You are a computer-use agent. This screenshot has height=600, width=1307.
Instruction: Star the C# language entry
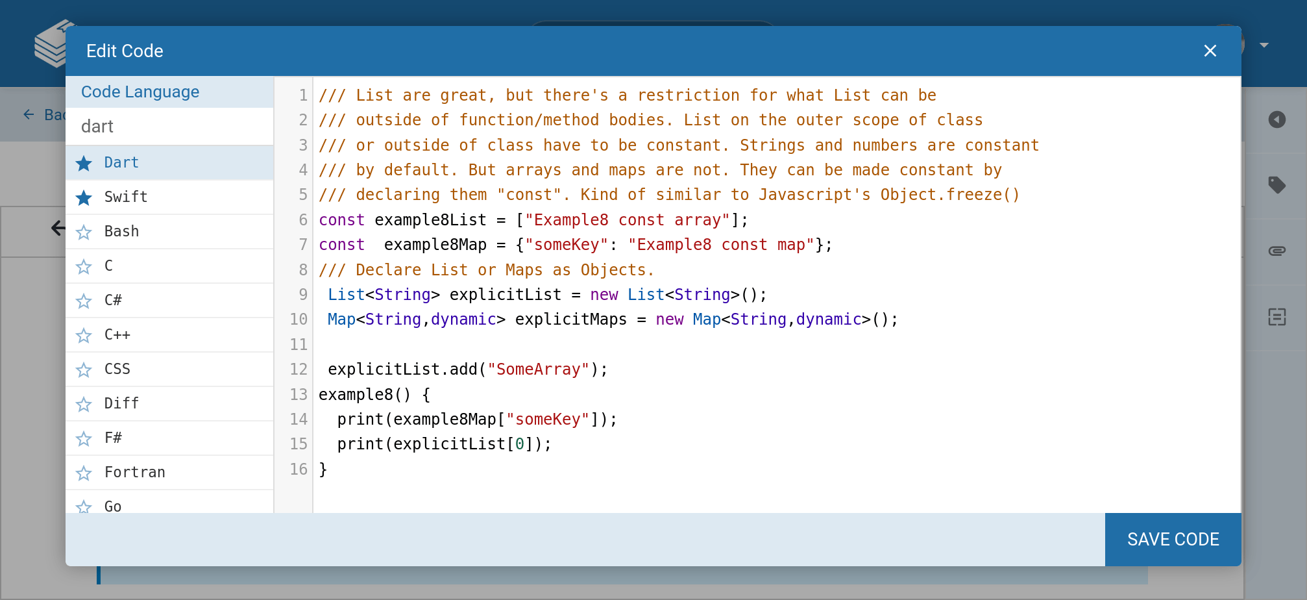pos(84,301)
